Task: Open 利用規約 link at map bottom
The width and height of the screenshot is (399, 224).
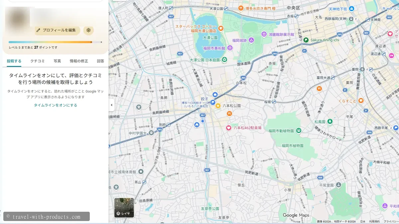Action: (x=374, y=221)
